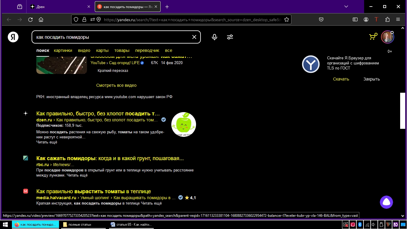Open Firefox account icon
The width and height of the screenshot is (407, 229).
(366, 20)
